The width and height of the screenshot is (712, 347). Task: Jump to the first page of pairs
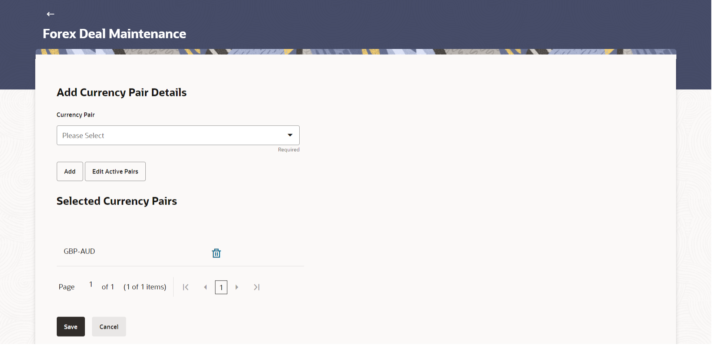tap(186, 287)
